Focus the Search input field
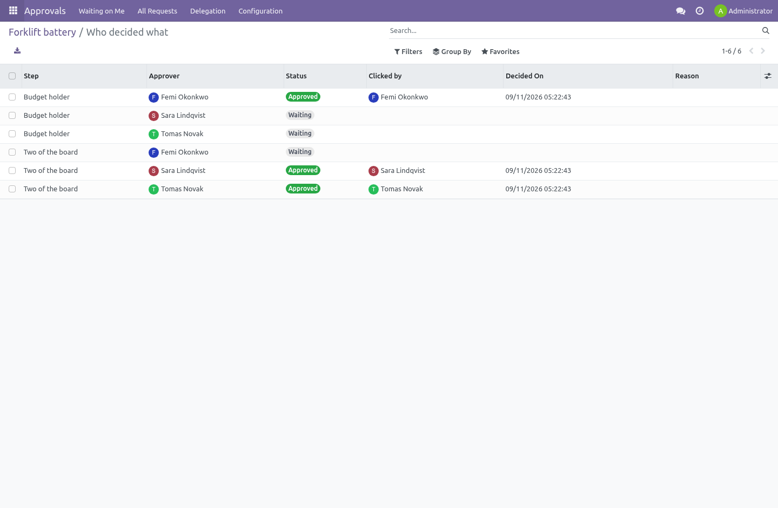Image resolution: width=778 pixels, height=508 pixels. click(x=574, y=31)
